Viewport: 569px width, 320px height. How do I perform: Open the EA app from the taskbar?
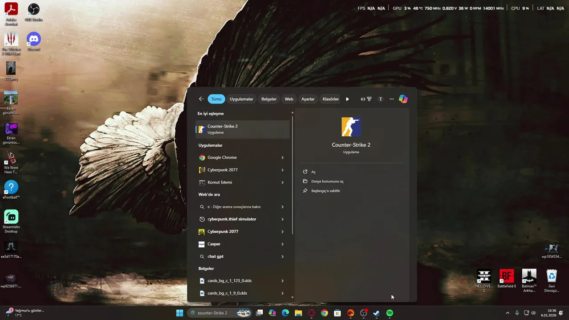pos(351,313)
